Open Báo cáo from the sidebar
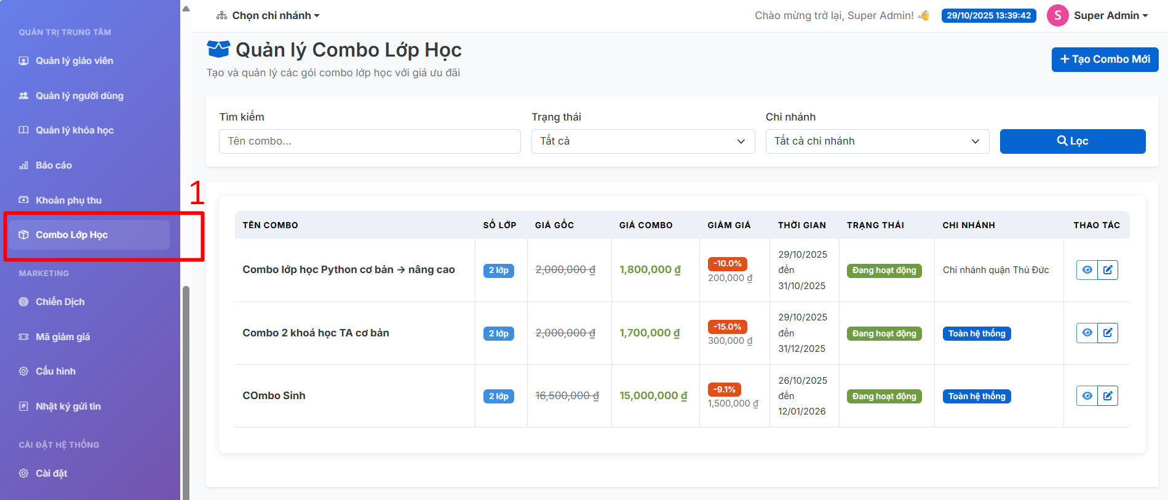This screenshot has width=1168, height=500. coord(54,165)
